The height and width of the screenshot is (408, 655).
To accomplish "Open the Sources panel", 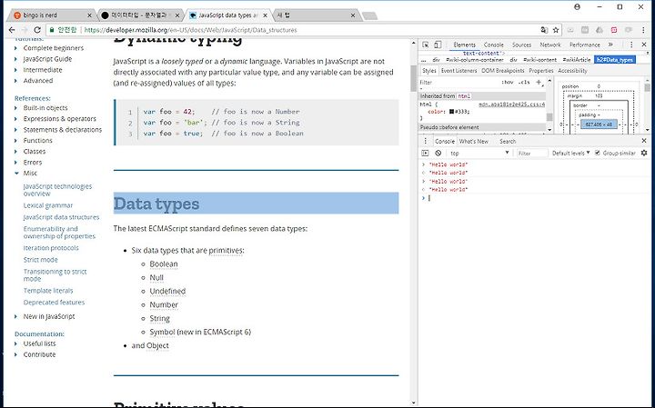I will click(521, 45).
